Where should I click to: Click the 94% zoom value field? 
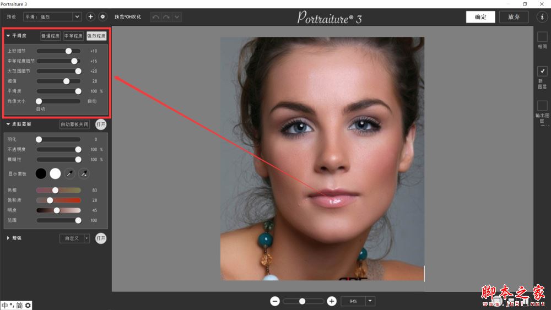(353, 301)
